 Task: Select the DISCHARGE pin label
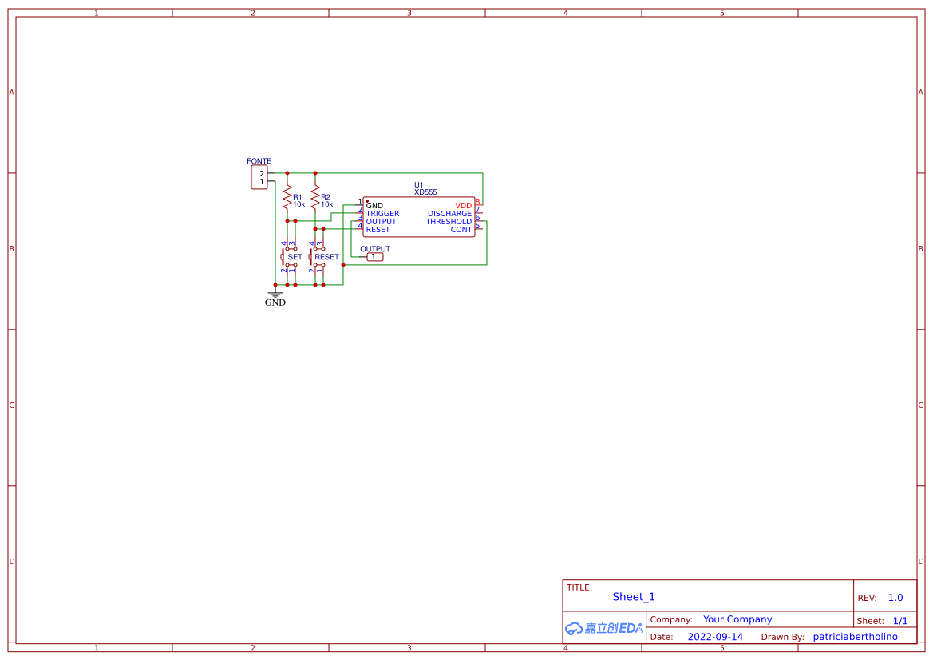449,214
